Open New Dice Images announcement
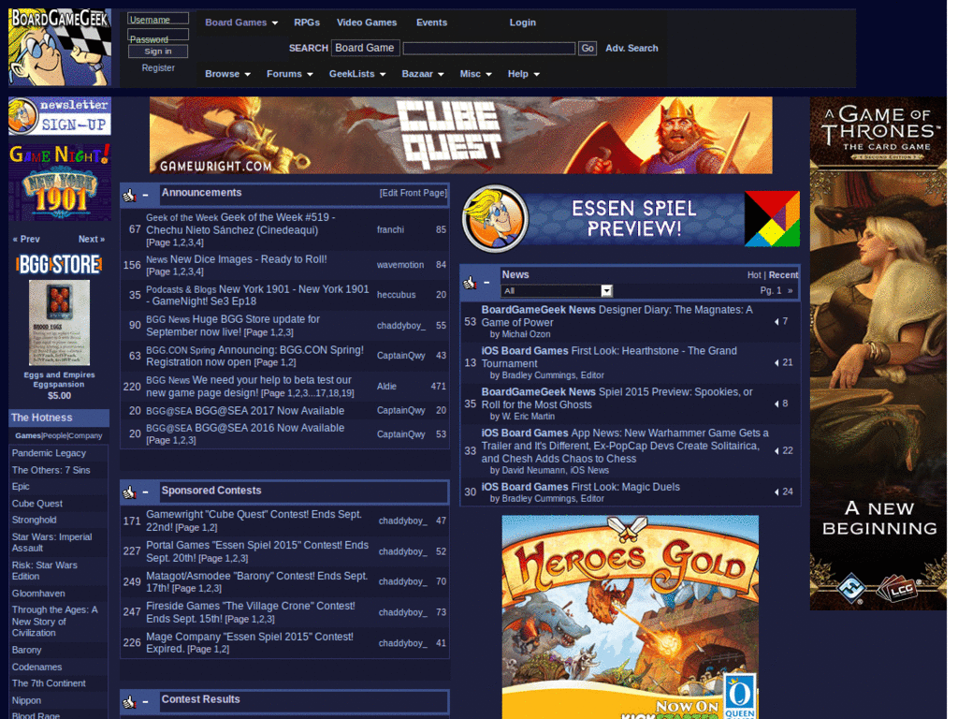This screenshot has height=719, width=958. pos(248,259)
